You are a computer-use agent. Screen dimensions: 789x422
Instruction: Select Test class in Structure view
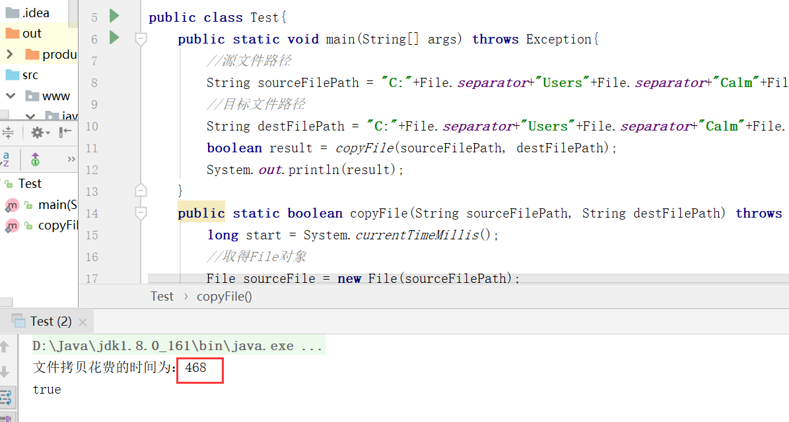[30, 183]
